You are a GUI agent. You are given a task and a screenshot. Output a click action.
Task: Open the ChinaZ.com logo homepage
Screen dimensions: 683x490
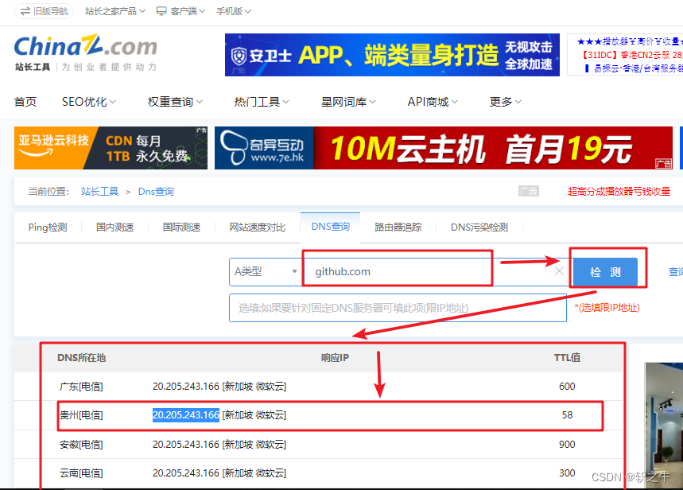click(x=86, y=52)
